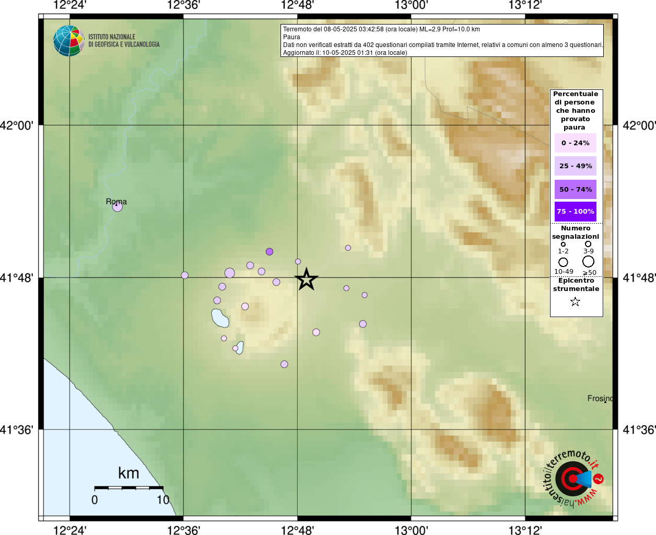Click the dark purple report circle
Image resolution: width=656 pixels, height=535 pixels.
tap(270, 251)
